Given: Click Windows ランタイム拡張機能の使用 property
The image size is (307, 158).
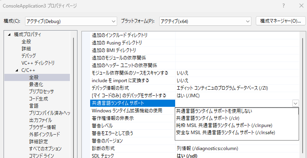Looking at the screenshot, I should click(x=127, y=111).
